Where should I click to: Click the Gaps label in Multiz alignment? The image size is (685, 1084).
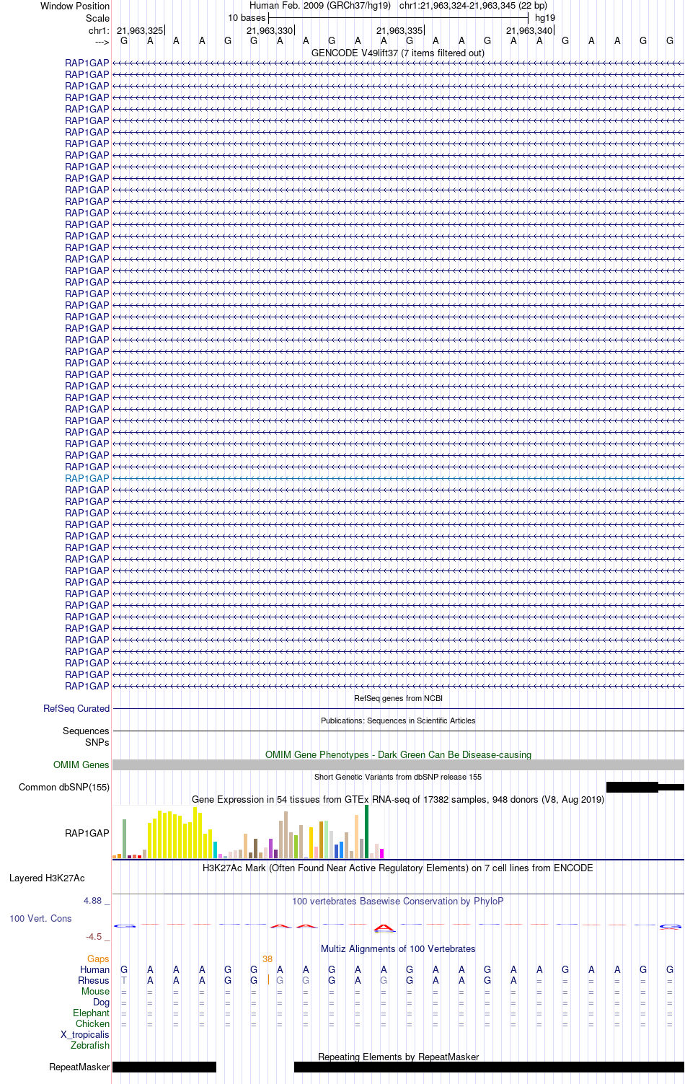(x=98, y=959)
